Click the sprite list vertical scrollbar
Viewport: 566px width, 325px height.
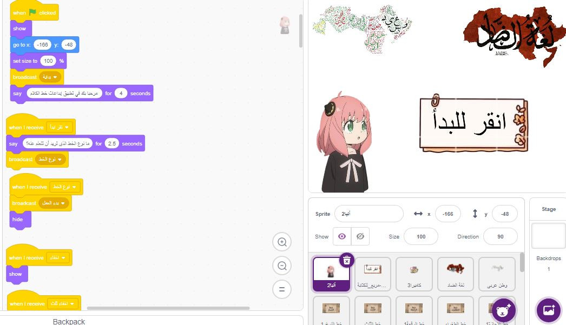pos(522,262)
